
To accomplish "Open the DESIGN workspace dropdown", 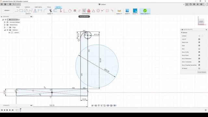I will pyautogui.click(x=7, y=10).
